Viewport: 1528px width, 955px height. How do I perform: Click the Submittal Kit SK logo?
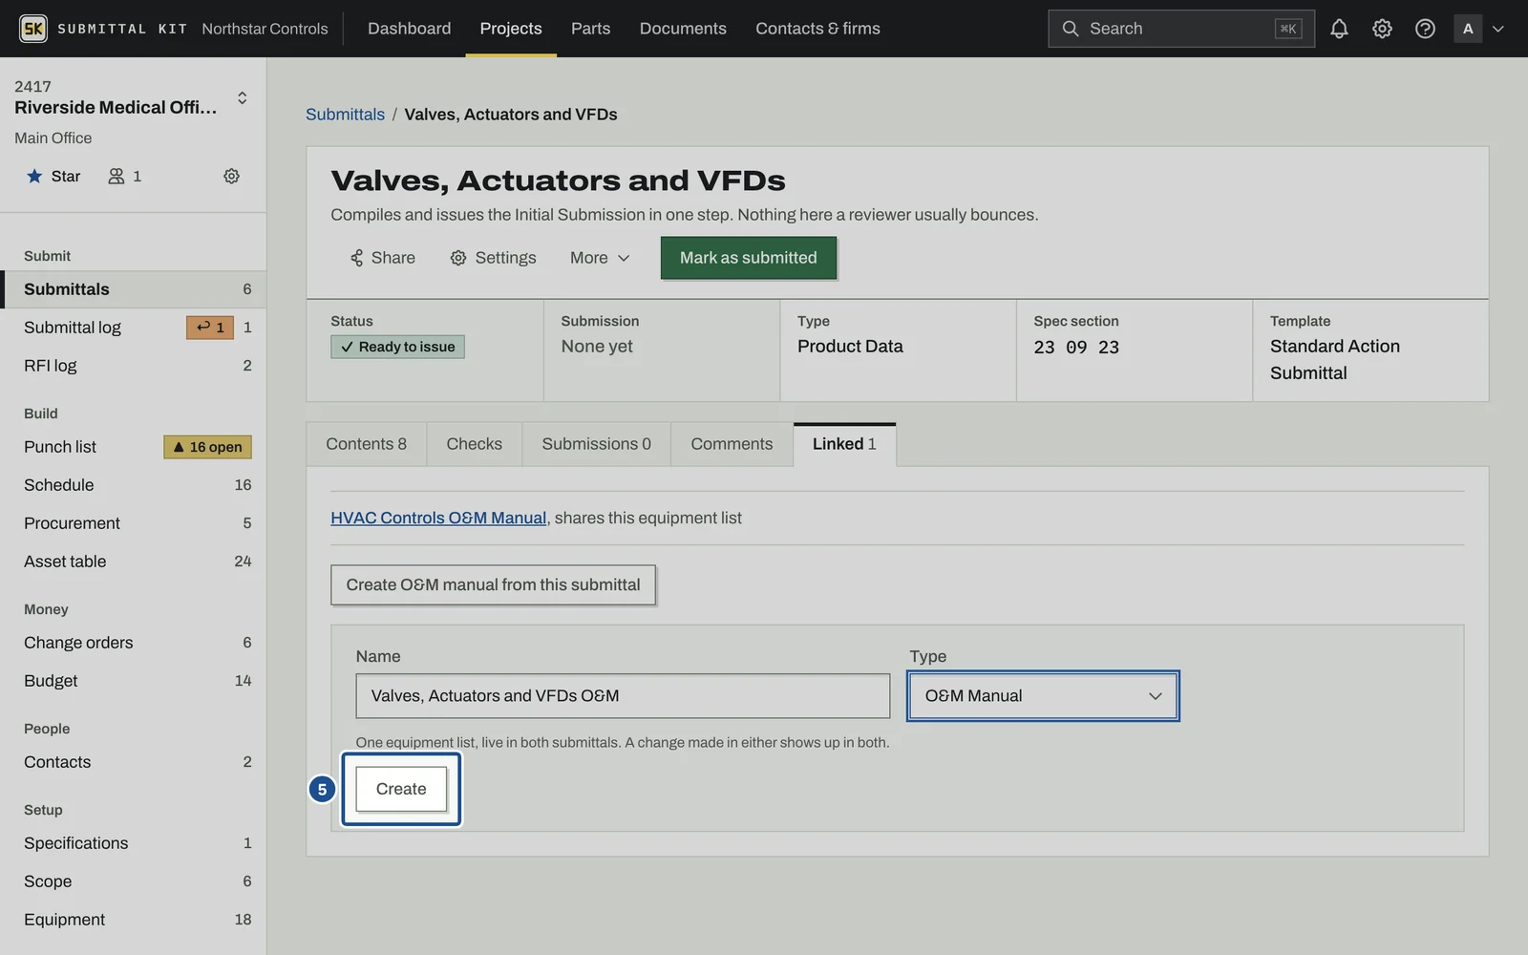33,29
